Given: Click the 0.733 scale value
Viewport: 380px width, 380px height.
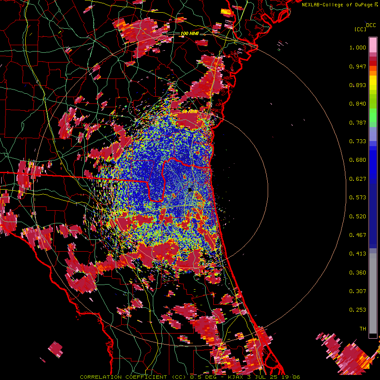Looking at the screenshot, I should (x=358, y=141).
